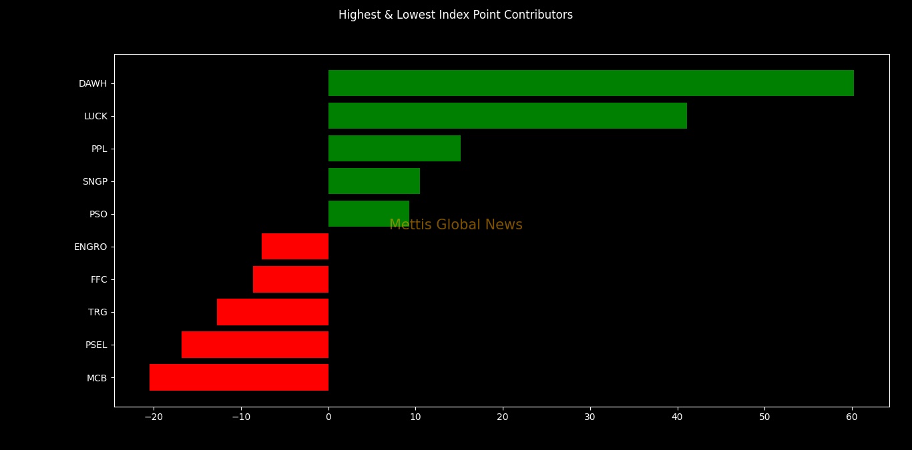Click the LUCK axis label
The width and height of the screenshot is (912, 450).
click(x=95, y=117)
